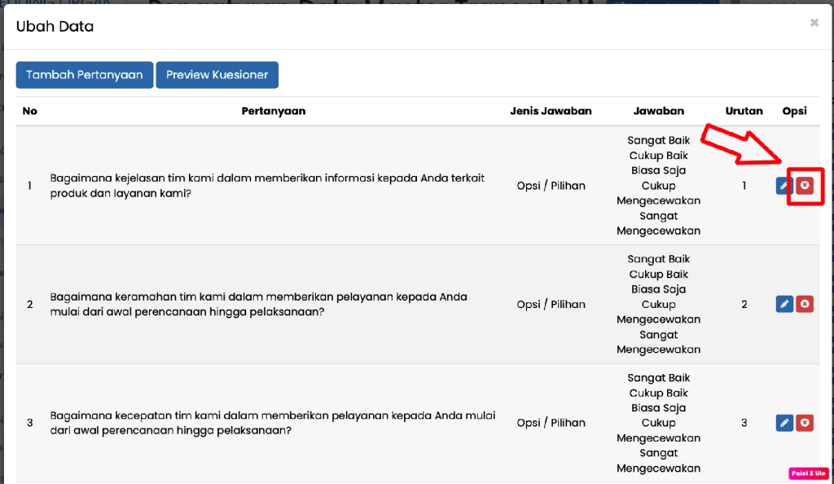
Task: Select the Sangat Baik answer text in row 2
Action: point(658,259)
